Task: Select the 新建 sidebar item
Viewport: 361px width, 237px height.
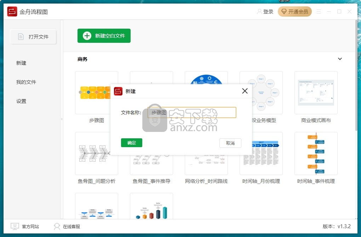Action: [x=21, y=63]
